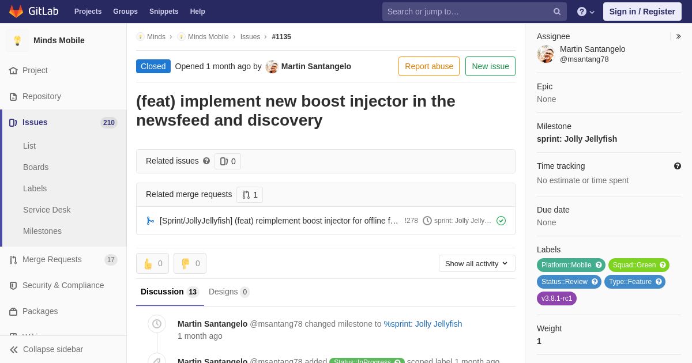Image resolution: width=692 pixels, height=363 pixels.
Task: Open Service Desk
Action: tap(47, 210)
